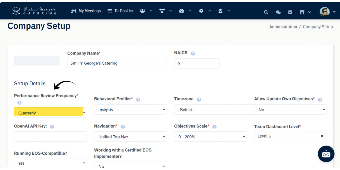Open the settings gear icon
Screen dimensions: 340x170
(201, 11)
